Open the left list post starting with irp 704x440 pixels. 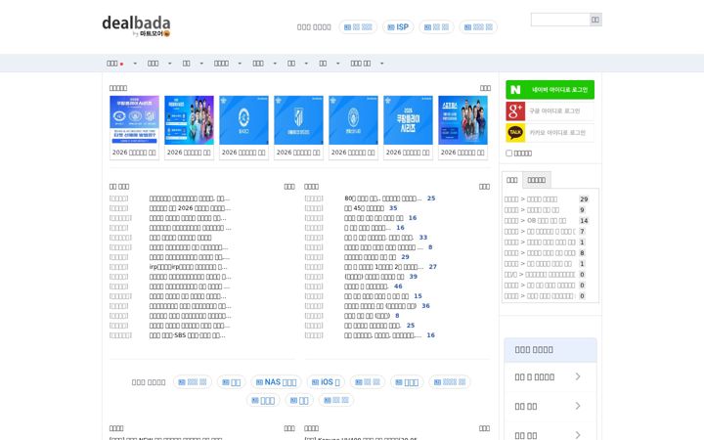click(188, 267)
